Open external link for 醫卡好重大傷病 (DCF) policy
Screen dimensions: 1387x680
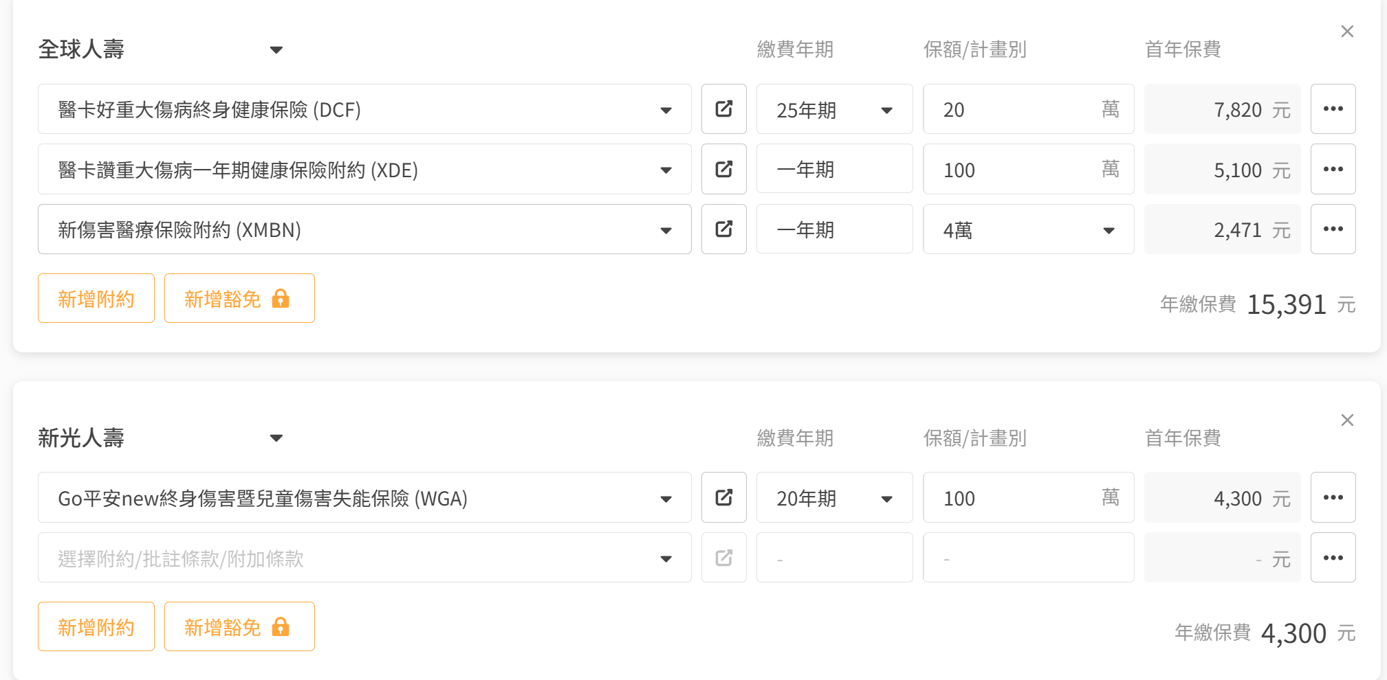click(x=723, y=109)
